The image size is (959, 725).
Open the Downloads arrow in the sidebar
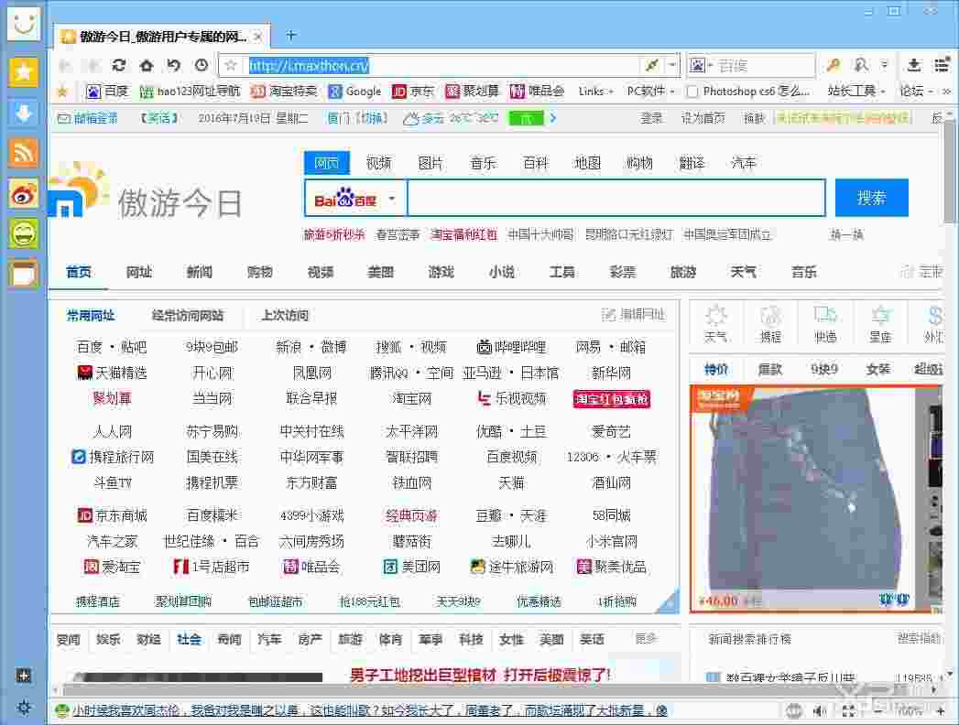tap(23, 114)
